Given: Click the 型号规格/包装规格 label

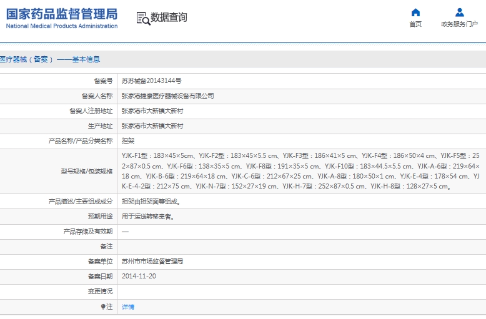Looking at the screenshot, I should pos(86,171).
